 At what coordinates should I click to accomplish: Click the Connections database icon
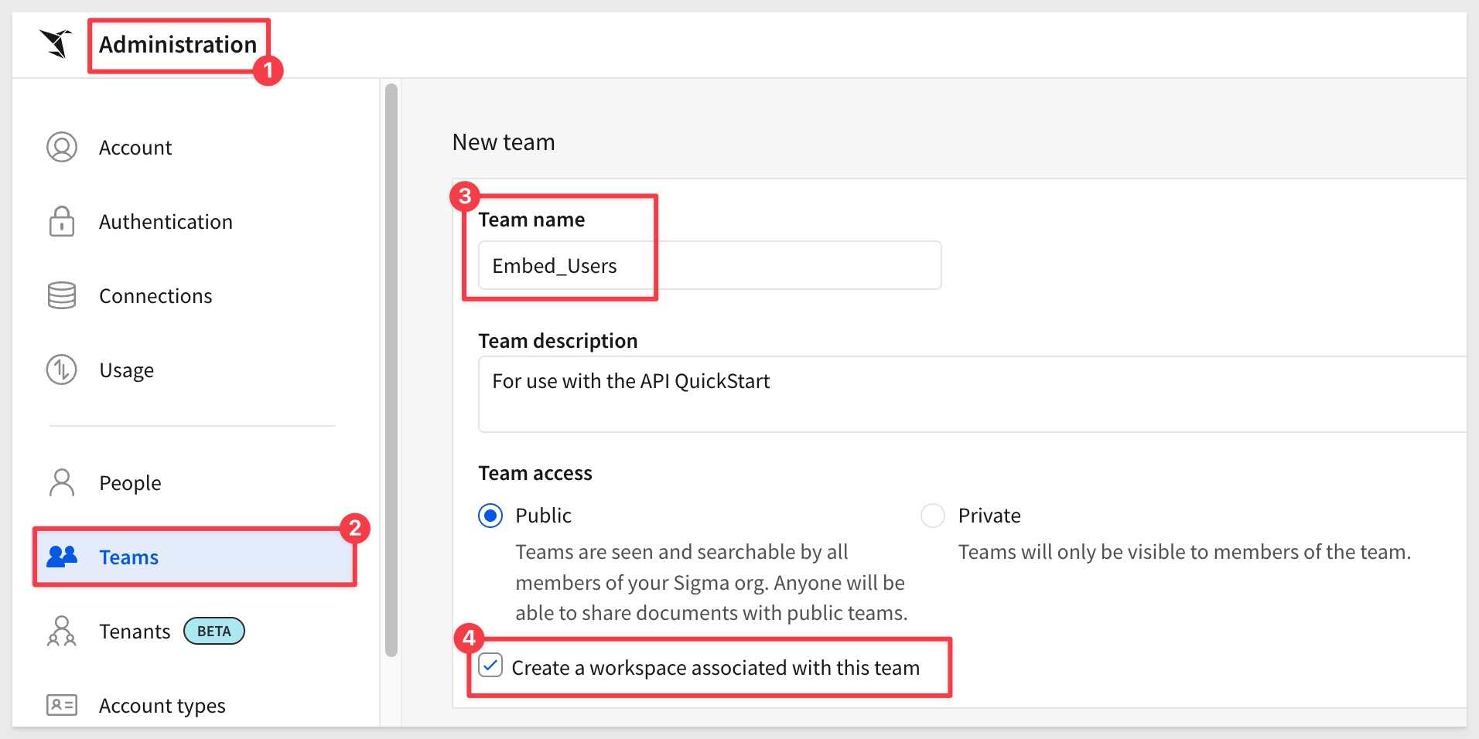pos(62,295)
